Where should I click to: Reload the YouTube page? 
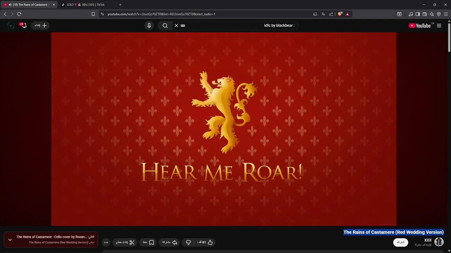(x=19, y=14)
